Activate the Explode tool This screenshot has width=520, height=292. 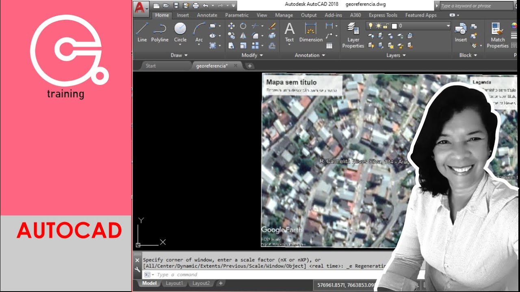[272, 36]
